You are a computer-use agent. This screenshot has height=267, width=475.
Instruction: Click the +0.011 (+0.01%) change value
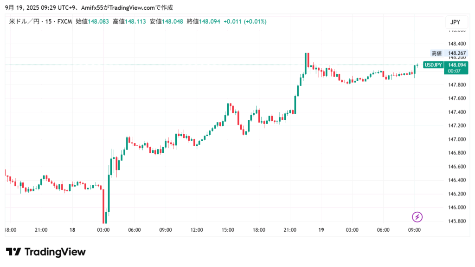[245, 22]
